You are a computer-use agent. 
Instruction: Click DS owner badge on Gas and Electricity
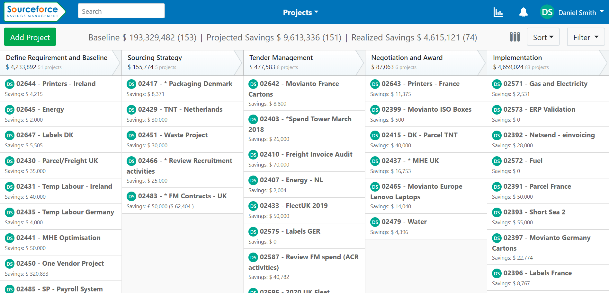point(497,84)
